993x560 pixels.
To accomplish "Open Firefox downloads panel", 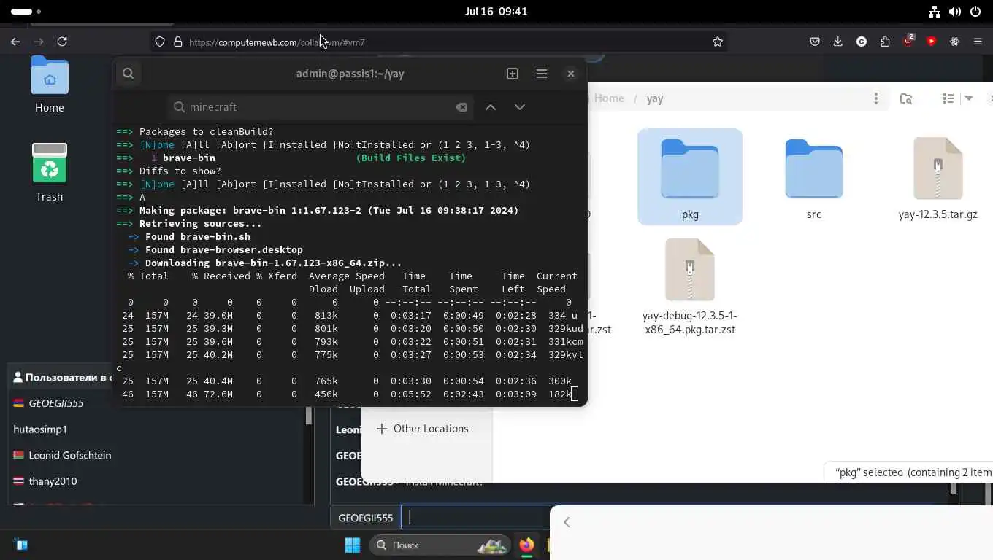I will [x=838, y=42].
